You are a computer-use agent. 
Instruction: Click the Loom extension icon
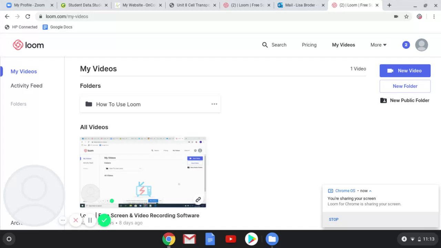[x=419, y=17]
